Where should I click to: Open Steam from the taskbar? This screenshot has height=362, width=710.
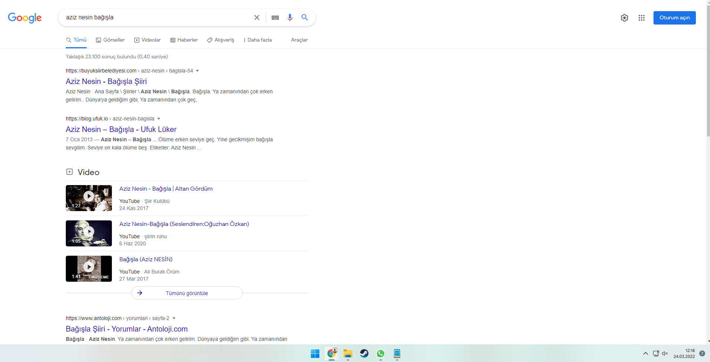click(x=364, y=353)
